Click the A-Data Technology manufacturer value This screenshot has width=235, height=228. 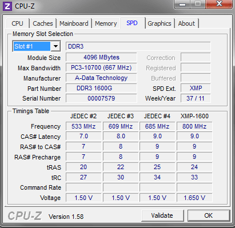coord(101,78)
